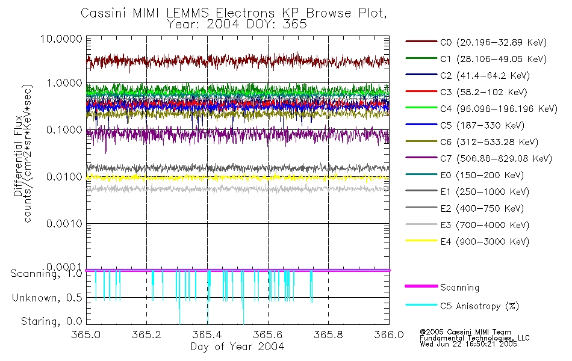Select legend text 'C0 (20.196-32.89 KeV)'
Image resolution: width=572 pixels, height=361 pixels.
point(493,43)
